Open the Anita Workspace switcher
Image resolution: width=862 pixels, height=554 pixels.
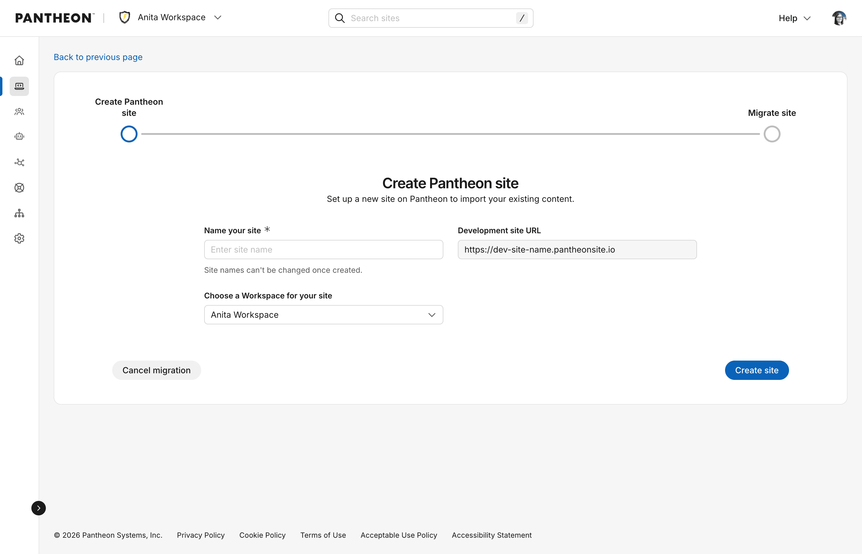(x=170, y=18)
